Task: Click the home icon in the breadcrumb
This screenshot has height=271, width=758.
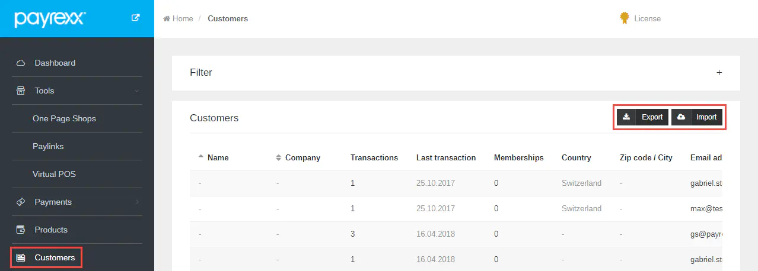Action: (167, 18)
